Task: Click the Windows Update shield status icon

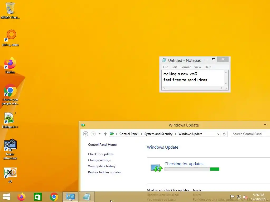Action: [x=157, y=168]
